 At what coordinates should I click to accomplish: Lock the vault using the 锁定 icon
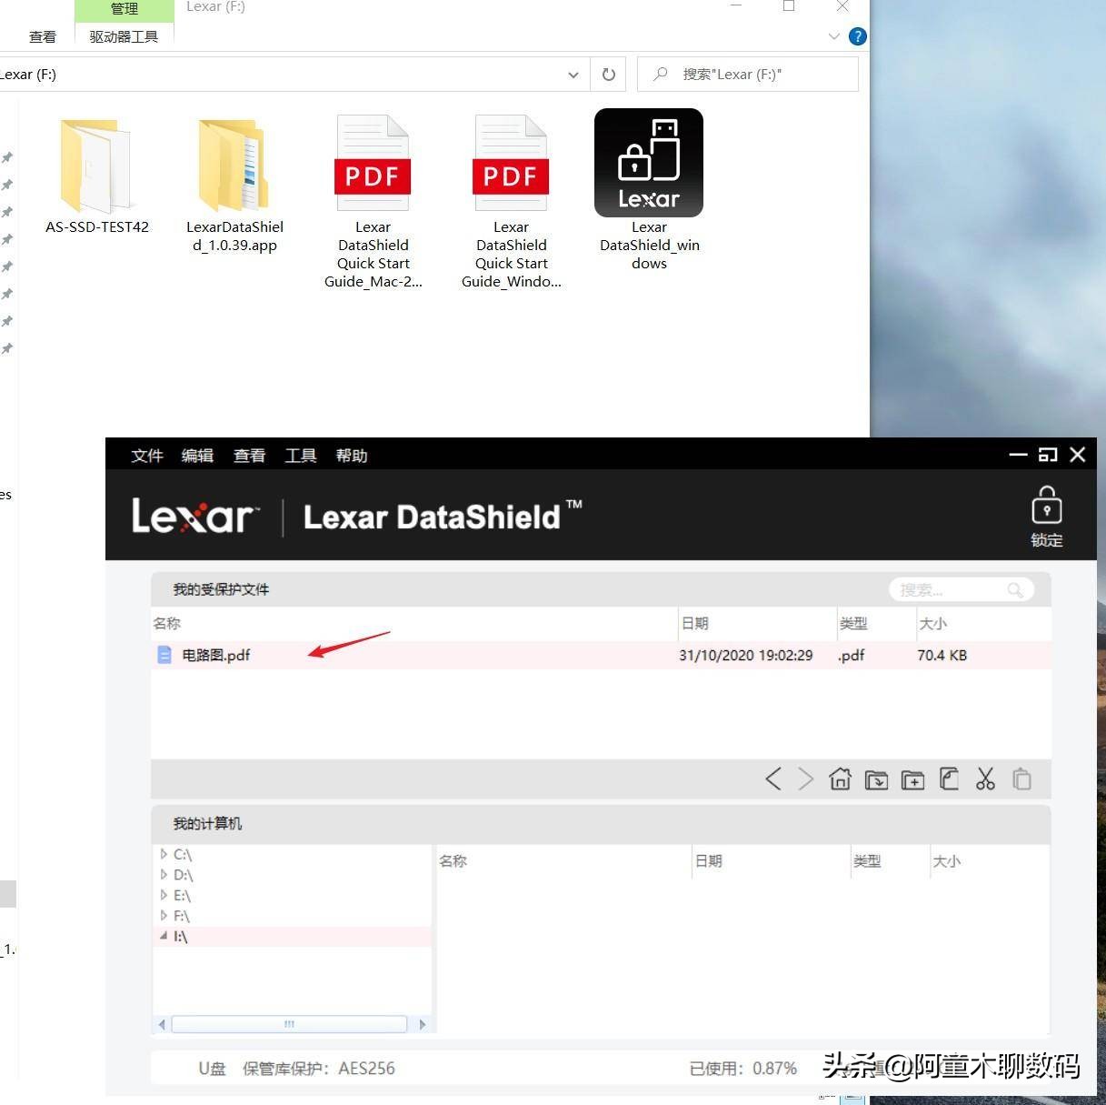coord(1046,514)
